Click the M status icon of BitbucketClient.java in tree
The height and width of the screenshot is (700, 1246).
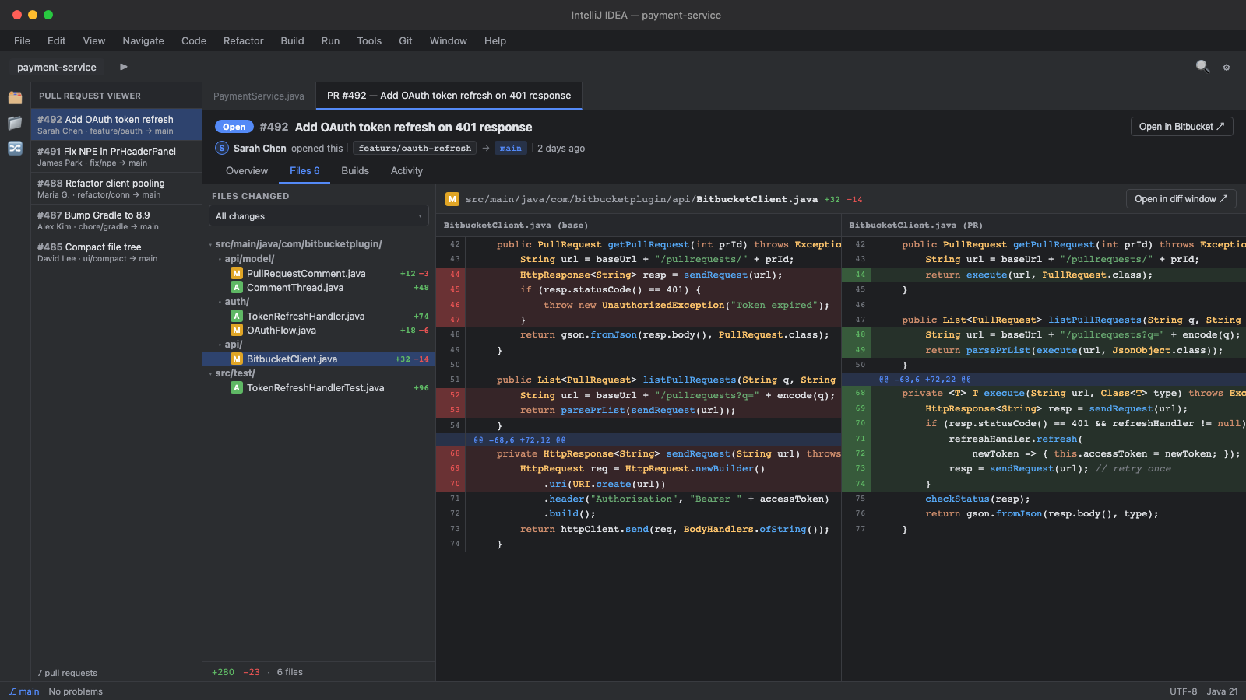tap(237, 359)
